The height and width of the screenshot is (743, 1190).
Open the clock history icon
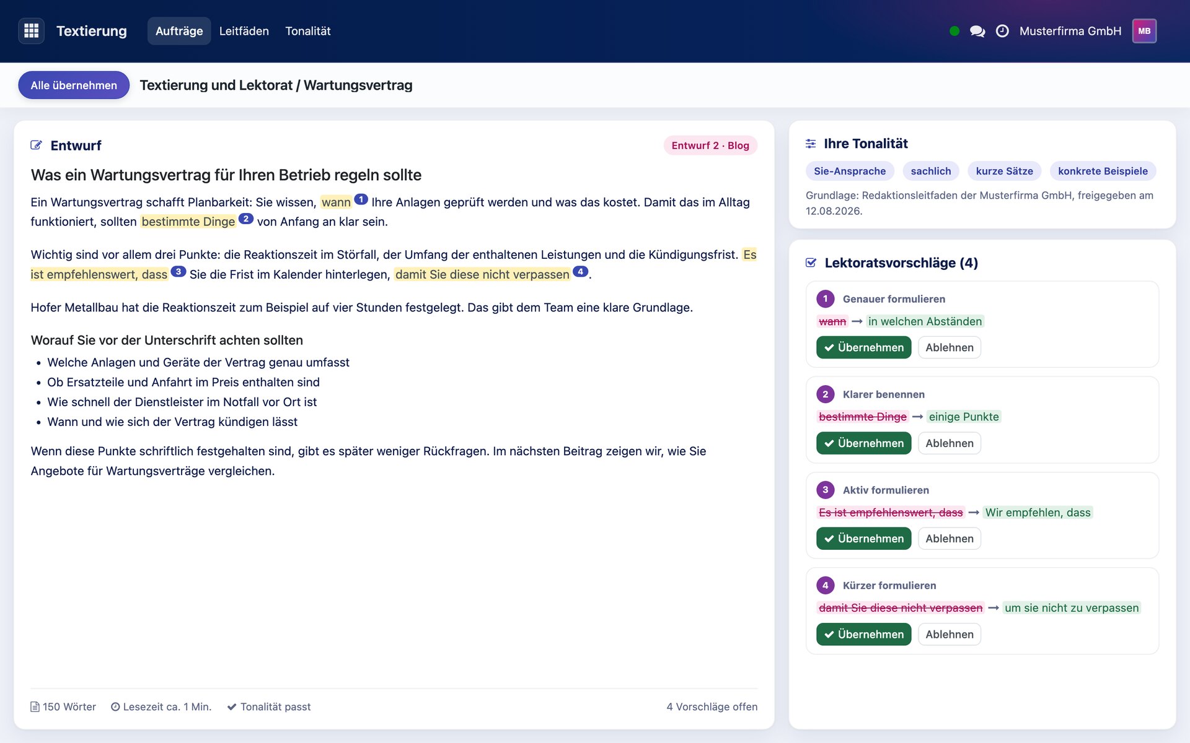pos(1002,31)
